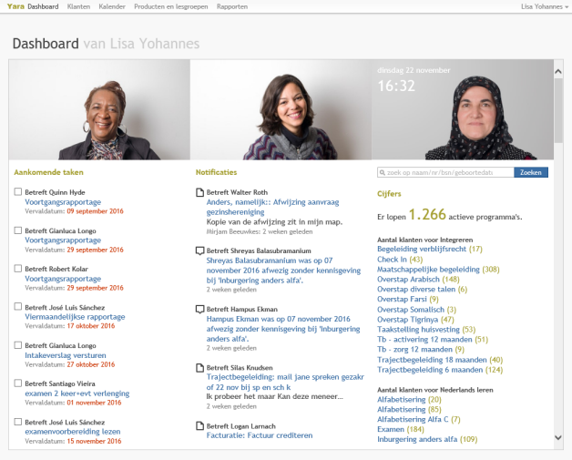Open Tb - activering 12 maanden link
Image resolution: width=572 pixels, height=460 pixels.
(x=424, y=340)
